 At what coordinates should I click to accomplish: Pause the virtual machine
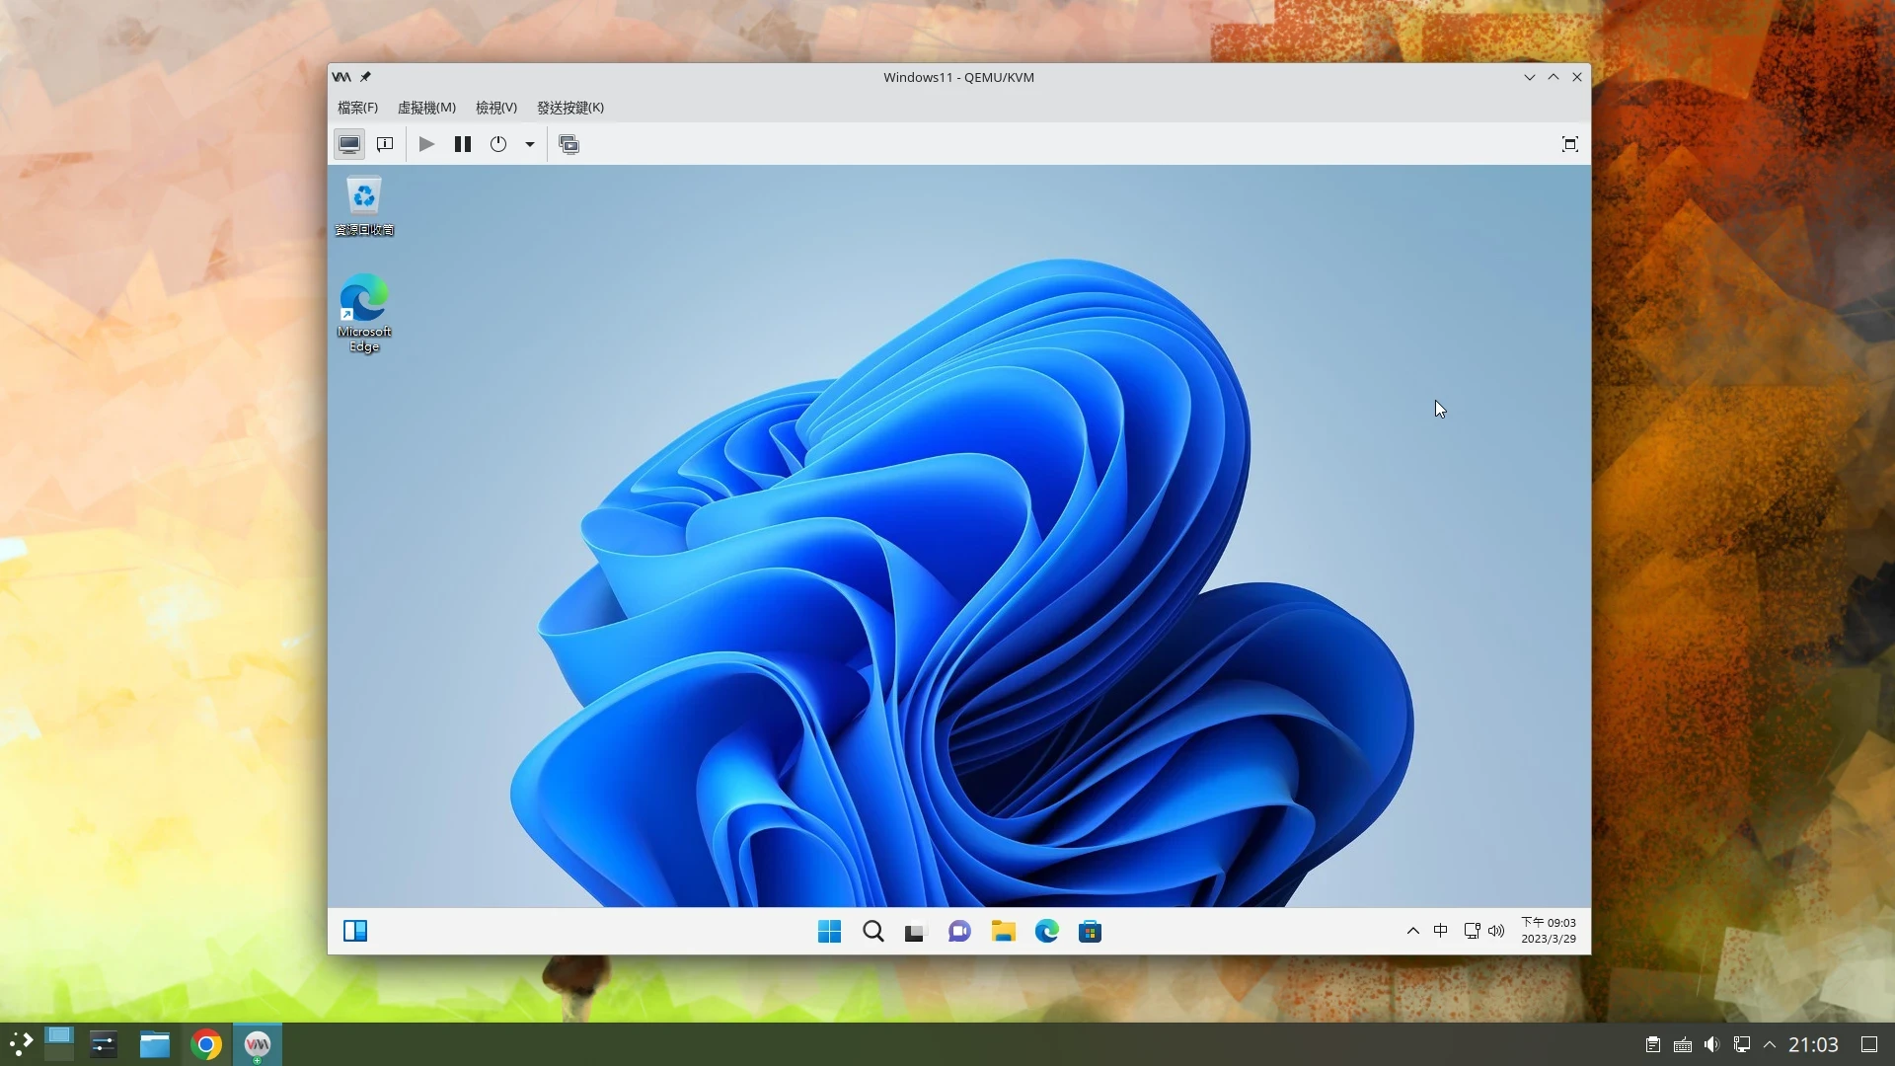coord(462,144)
